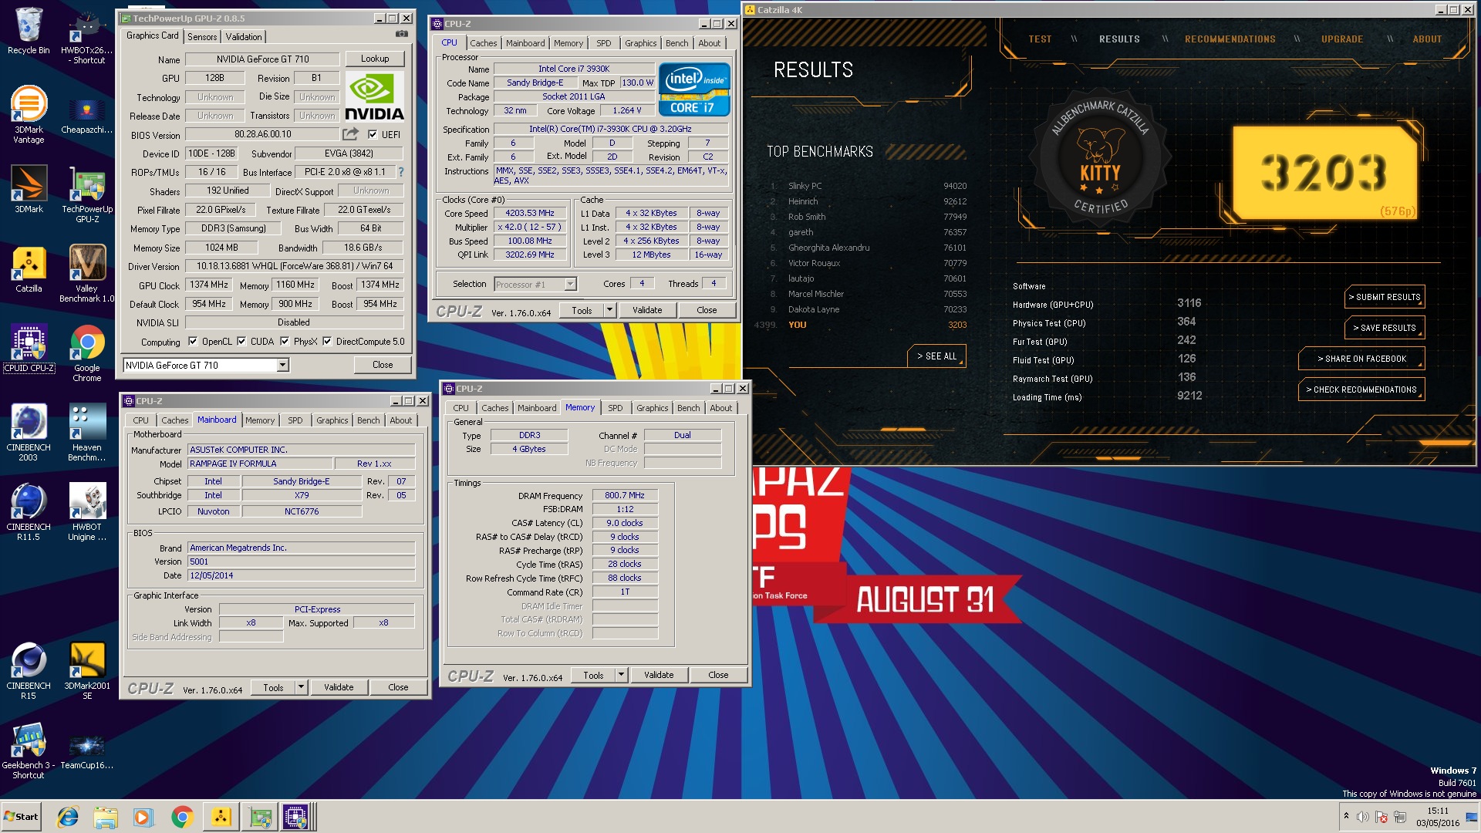Viewport: 1481px width, 833px height.
Task: Click SHARE ON FACEBOOK in Catzilla
Action: point(1361,359)
